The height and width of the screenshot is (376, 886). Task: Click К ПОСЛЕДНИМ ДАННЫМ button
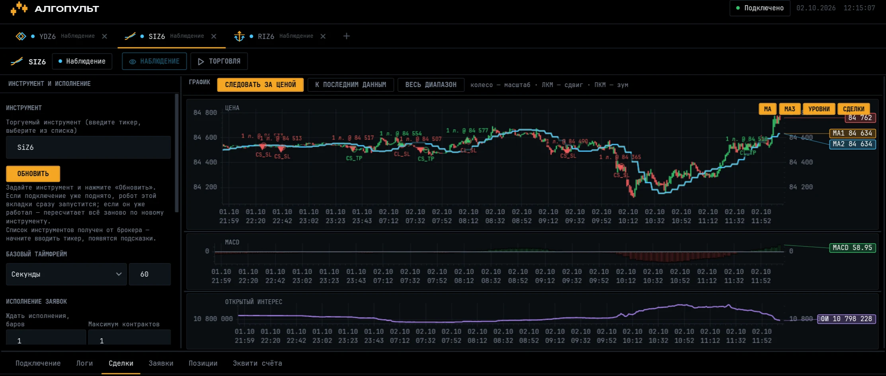pyautogui.click(x=351, y=85)
